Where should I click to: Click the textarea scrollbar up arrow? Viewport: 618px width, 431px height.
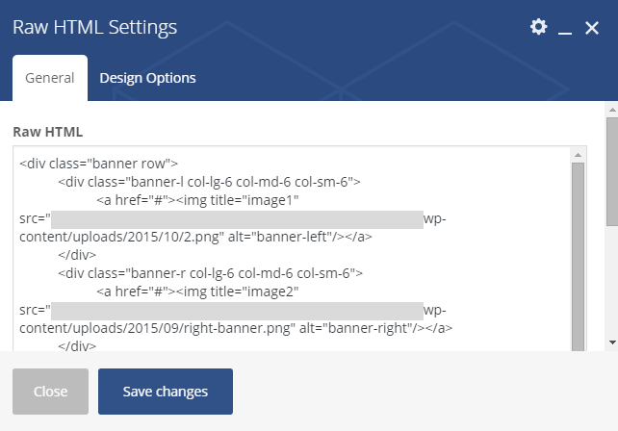(578, 155)
